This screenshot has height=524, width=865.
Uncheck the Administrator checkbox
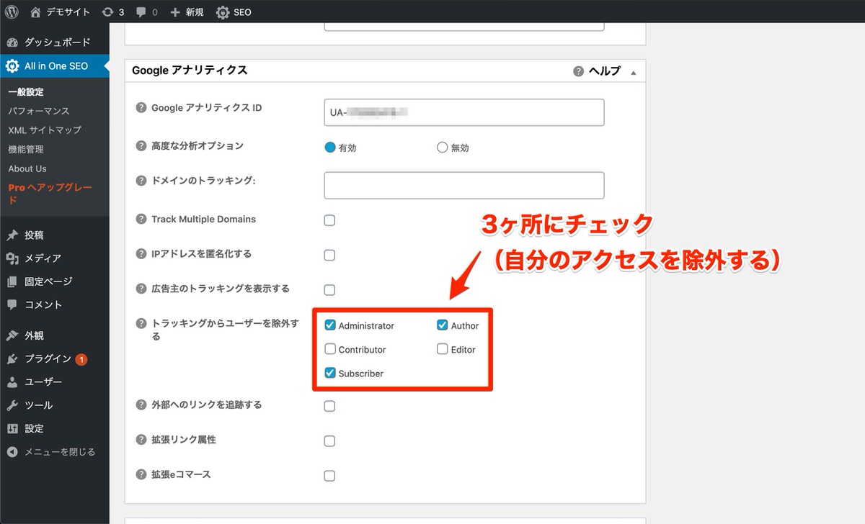coord(330,325)
